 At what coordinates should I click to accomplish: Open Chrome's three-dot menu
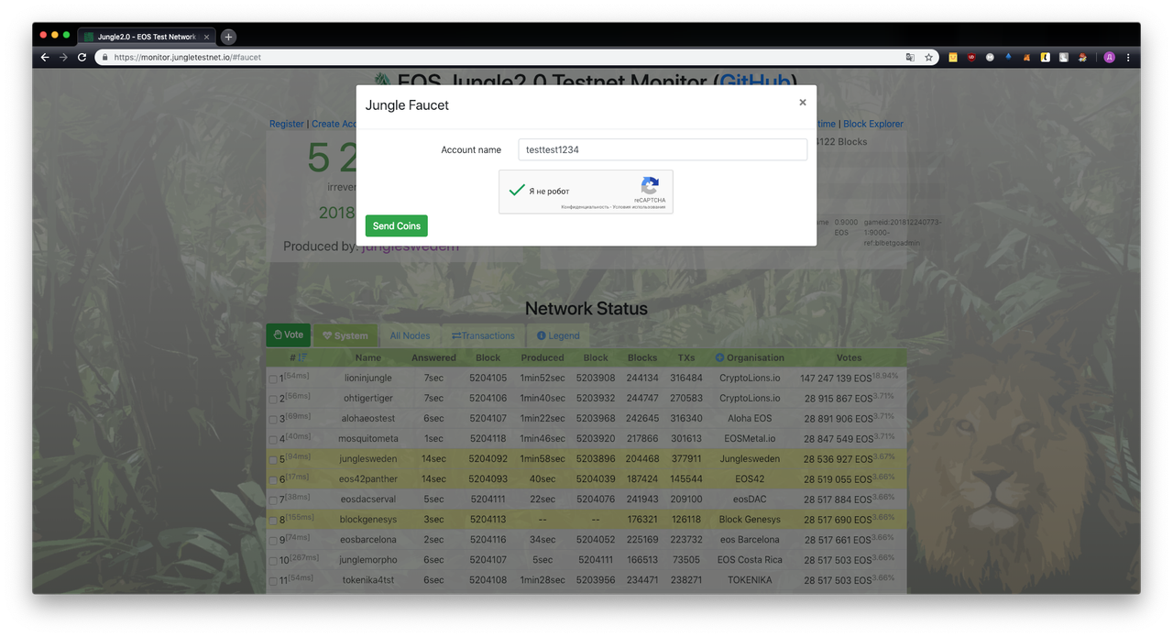point(1127,57)
